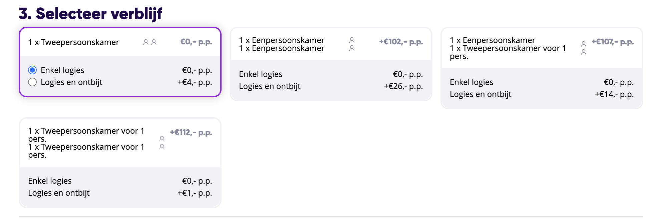Click the 'Logies en ontbijt' +€26 row
654x222 pixels.
click(330, 86)
